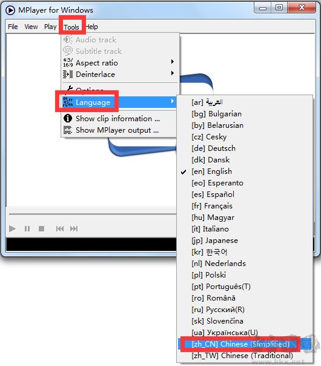Skip to previous track button
This screenshot has height=366, width=321.
(60, 228)
